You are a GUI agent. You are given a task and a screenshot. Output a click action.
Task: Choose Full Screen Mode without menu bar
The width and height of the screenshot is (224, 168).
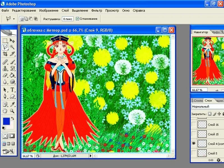coord(13,144)
